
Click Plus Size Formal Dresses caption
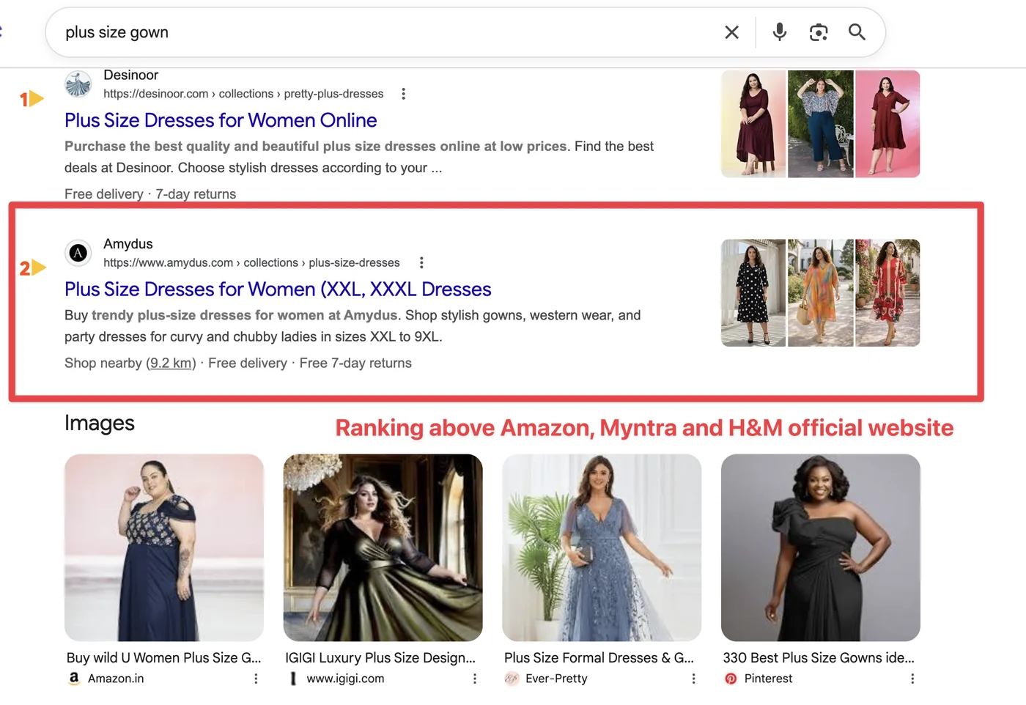click(599, 658)
